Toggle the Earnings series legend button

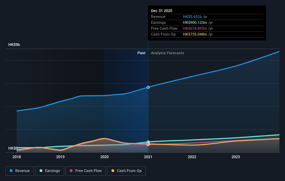[x=50, y=171]
